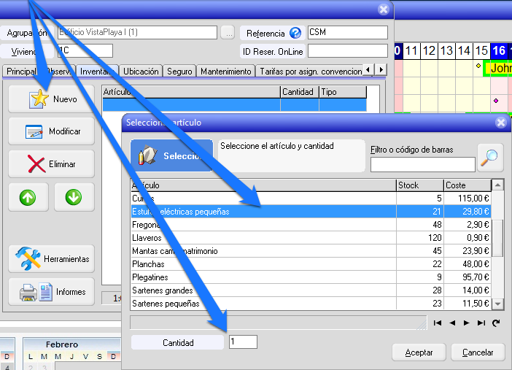512x370 pixels.
Task: Click the Cantidad input field
Action: tap(243, 342)
